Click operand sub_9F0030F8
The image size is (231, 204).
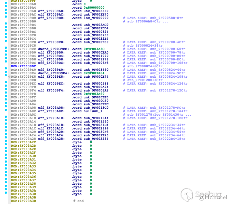click(x=96, y=132)
